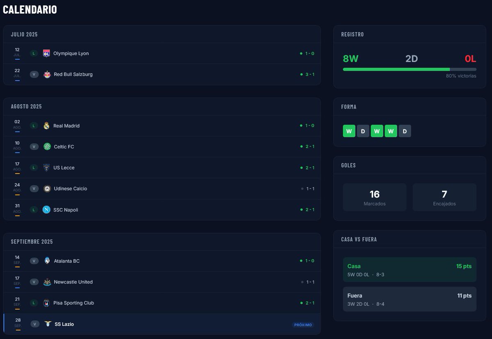Click the Newcastle United crest icon

tap(47, 282)
